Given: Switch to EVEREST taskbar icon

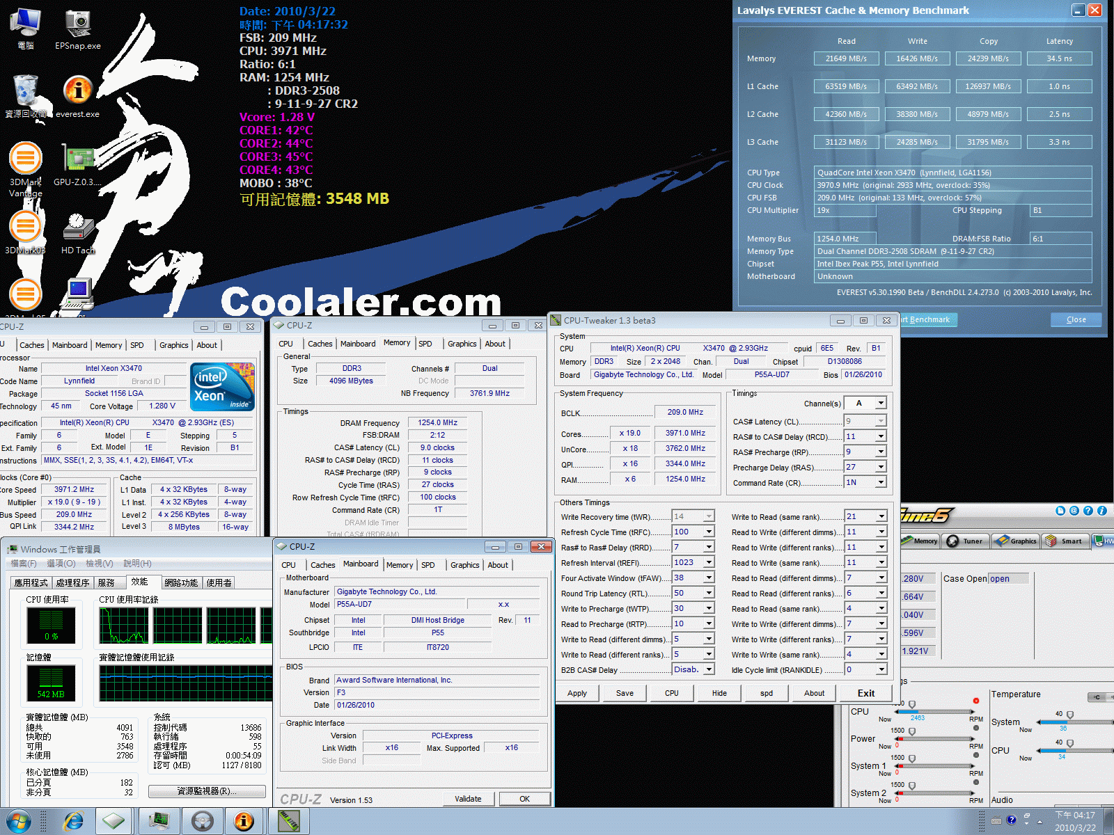Looking at the screenshot, I should coord(244,821).
